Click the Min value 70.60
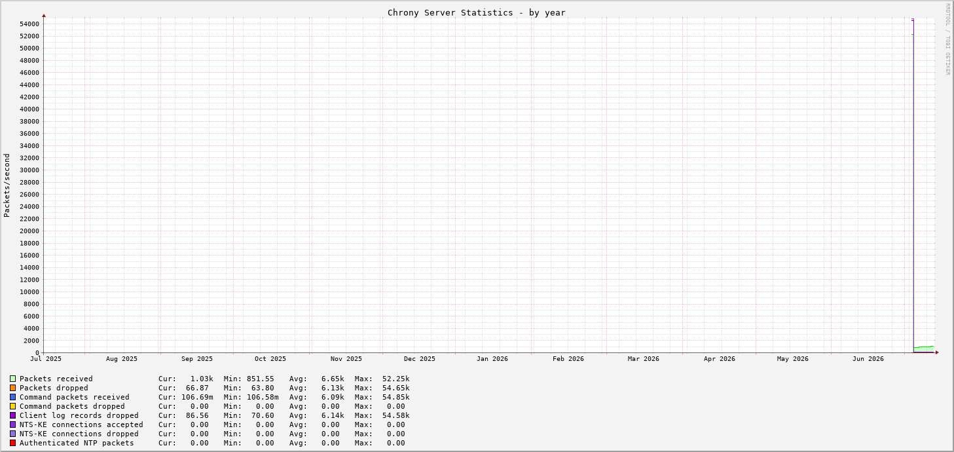 263,415
